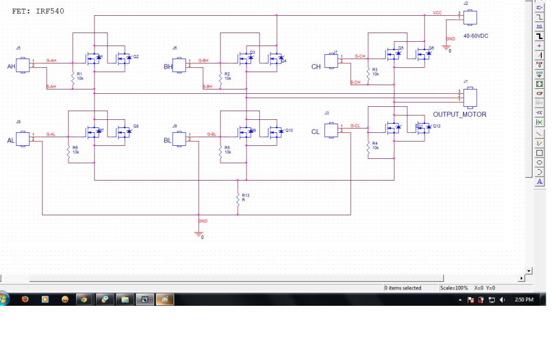Select resistor R1 10k

pos(73,78)
